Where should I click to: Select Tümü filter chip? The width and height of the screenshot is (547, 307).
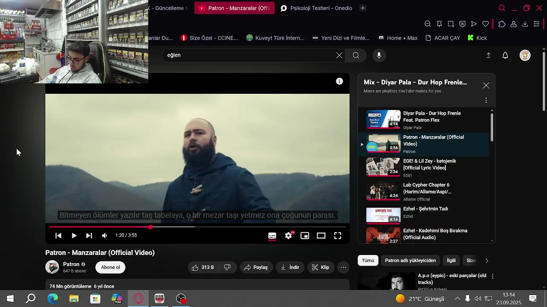click(368, 261)
